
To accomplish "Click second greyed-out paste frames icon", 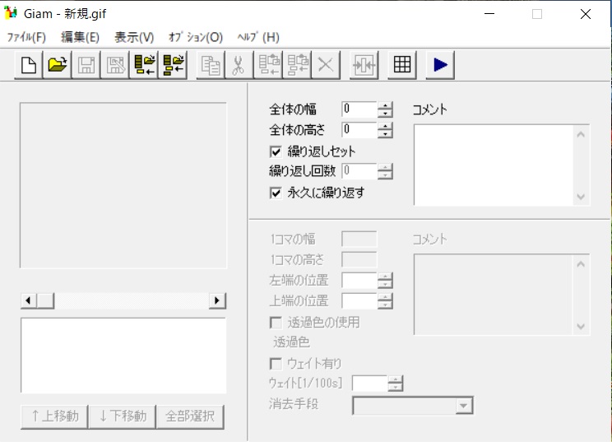I will pos(297,65).
